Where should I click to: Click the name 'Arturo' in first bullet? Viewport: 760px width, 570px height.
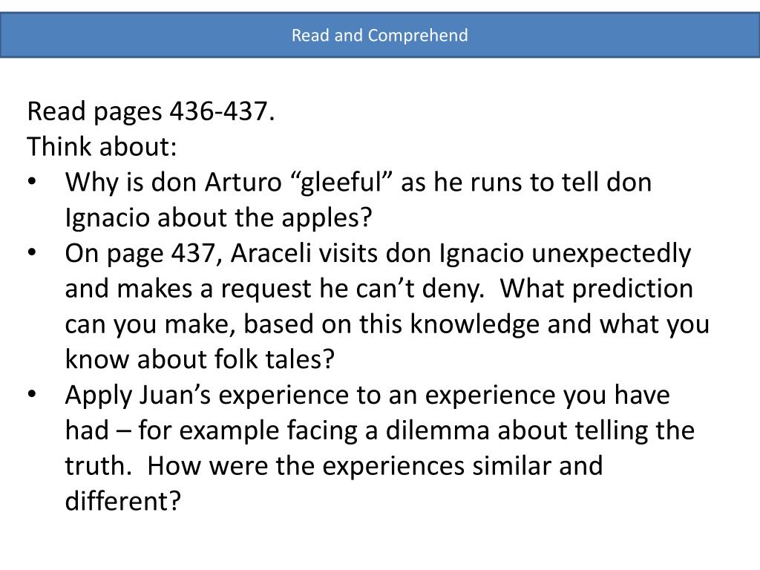click(243, 183)
